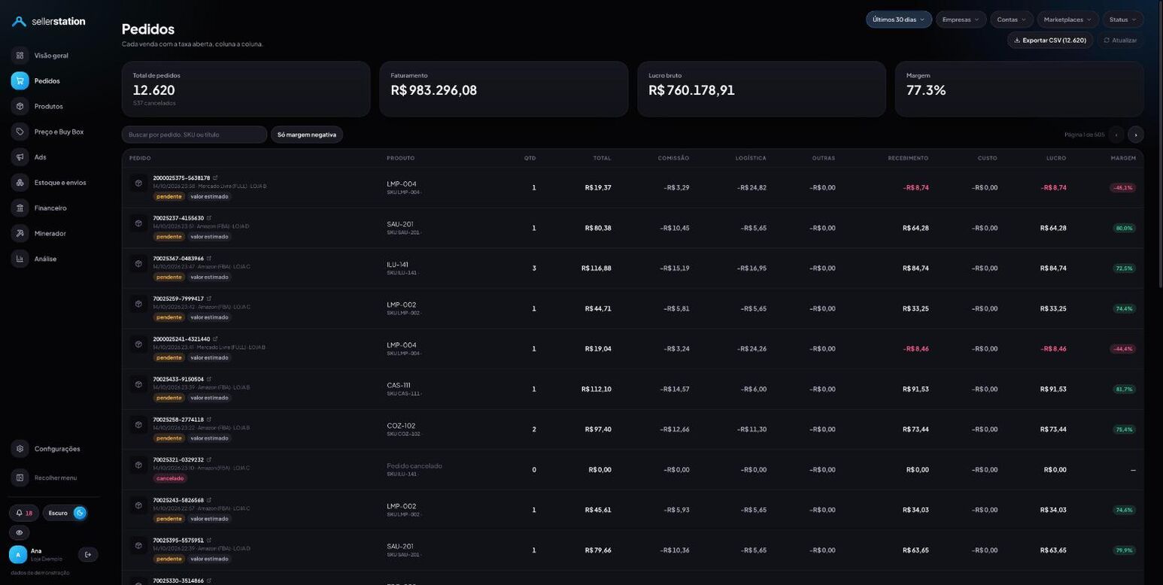Open external link for order 70025243-5826568
The image size is (1163, 585).
(x=209, y=500)
